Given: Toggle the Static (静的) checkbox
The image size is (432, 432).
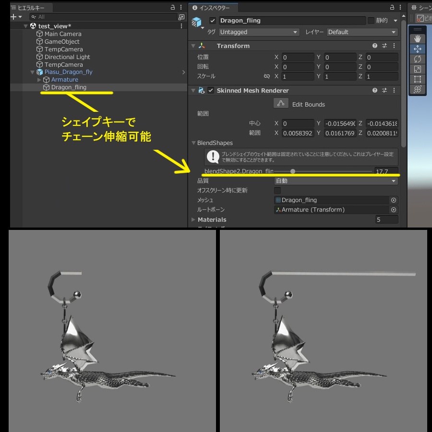Looking at the screenshot, I should (x=371, y=21).
